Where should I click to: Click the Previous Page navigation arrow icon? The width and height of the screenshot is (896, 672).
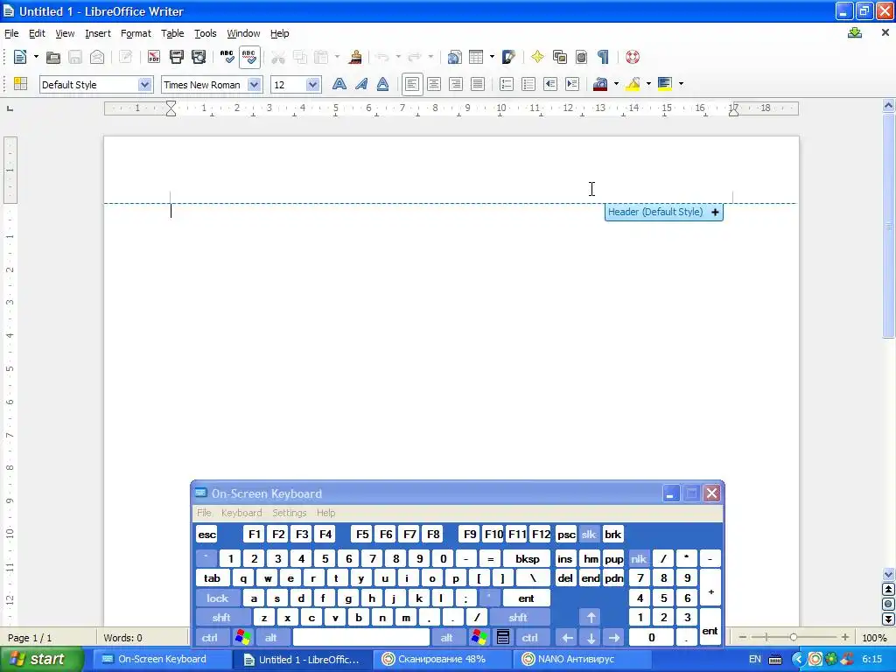pos(888,589)
